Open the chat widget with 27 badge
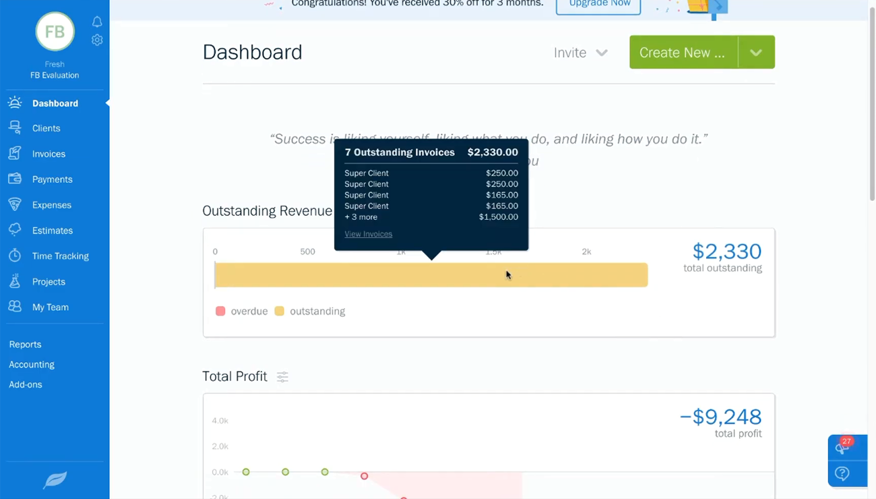Screen dimensions: 876x499 [x=842, y=447]
